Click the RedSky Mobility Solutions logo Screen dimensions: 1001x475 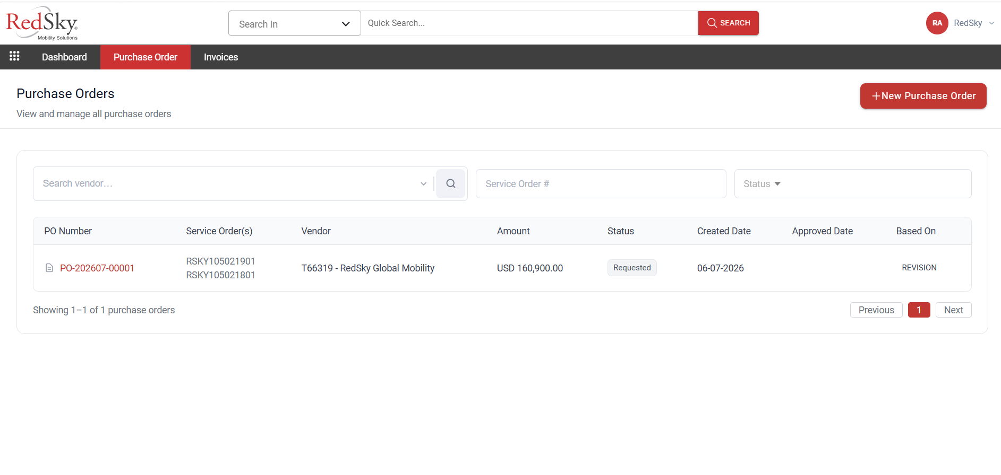(x=42, y=23)
